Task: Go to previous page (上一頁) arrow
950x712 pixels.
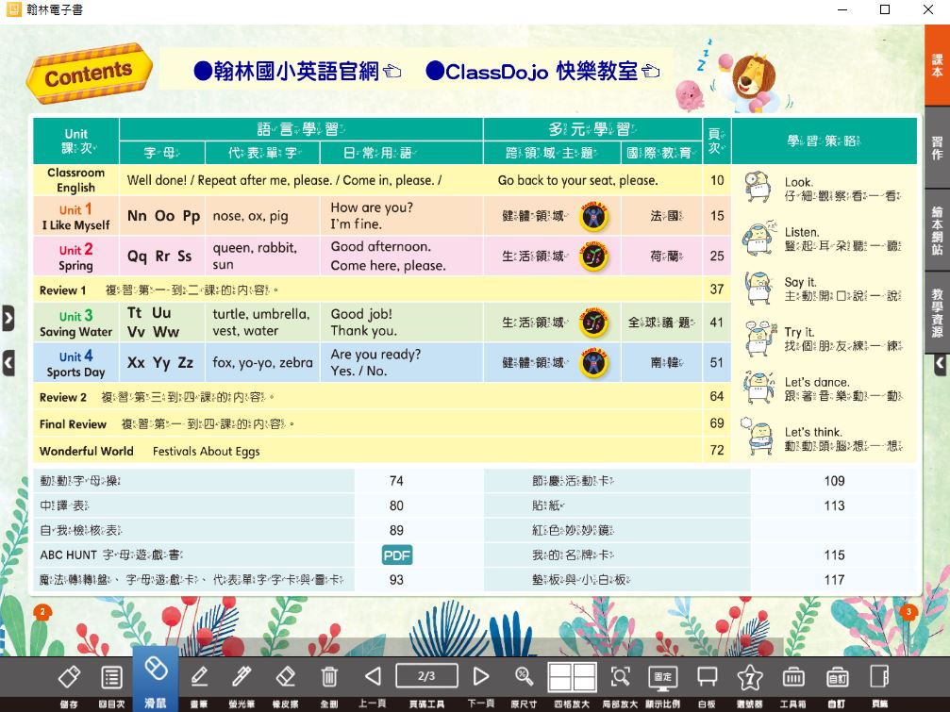Action: click(x=373, y=676)
